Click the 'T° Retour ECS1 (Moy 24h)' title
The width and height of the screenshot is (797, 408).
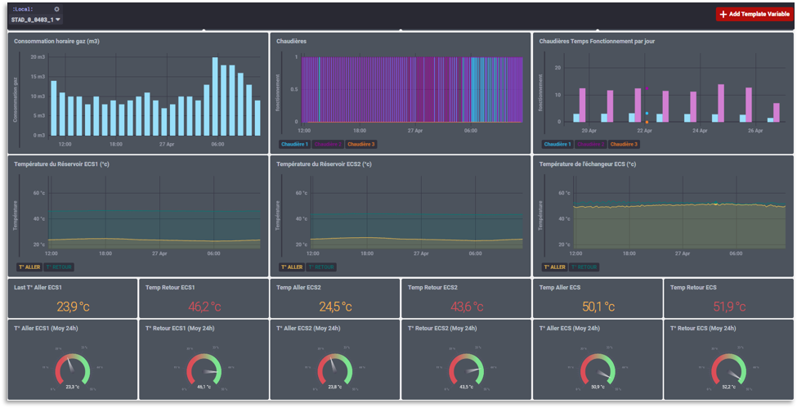point(179,329)
